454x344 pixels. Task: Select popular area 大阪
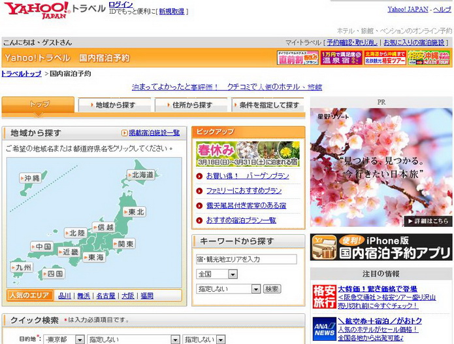click(127, 296)
